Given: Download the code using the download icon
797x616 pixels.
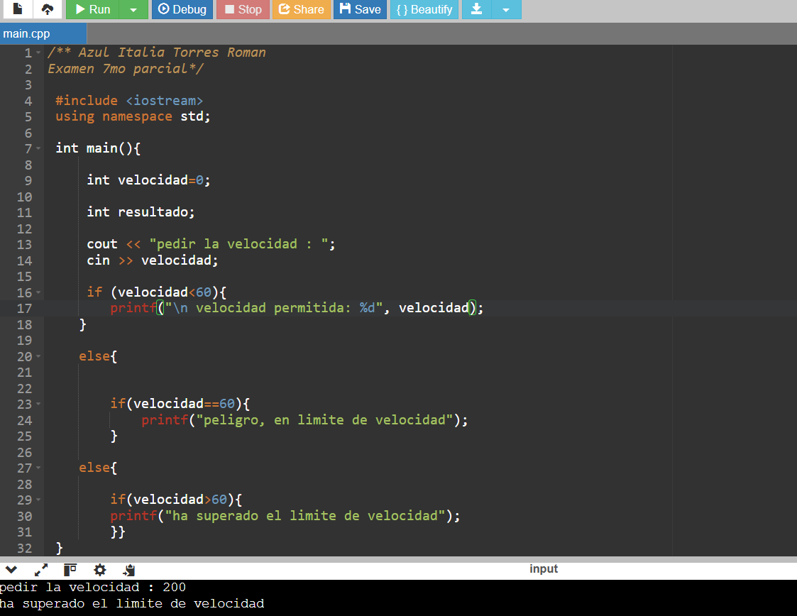Looking at the screenshot, I should coord(476,9).
